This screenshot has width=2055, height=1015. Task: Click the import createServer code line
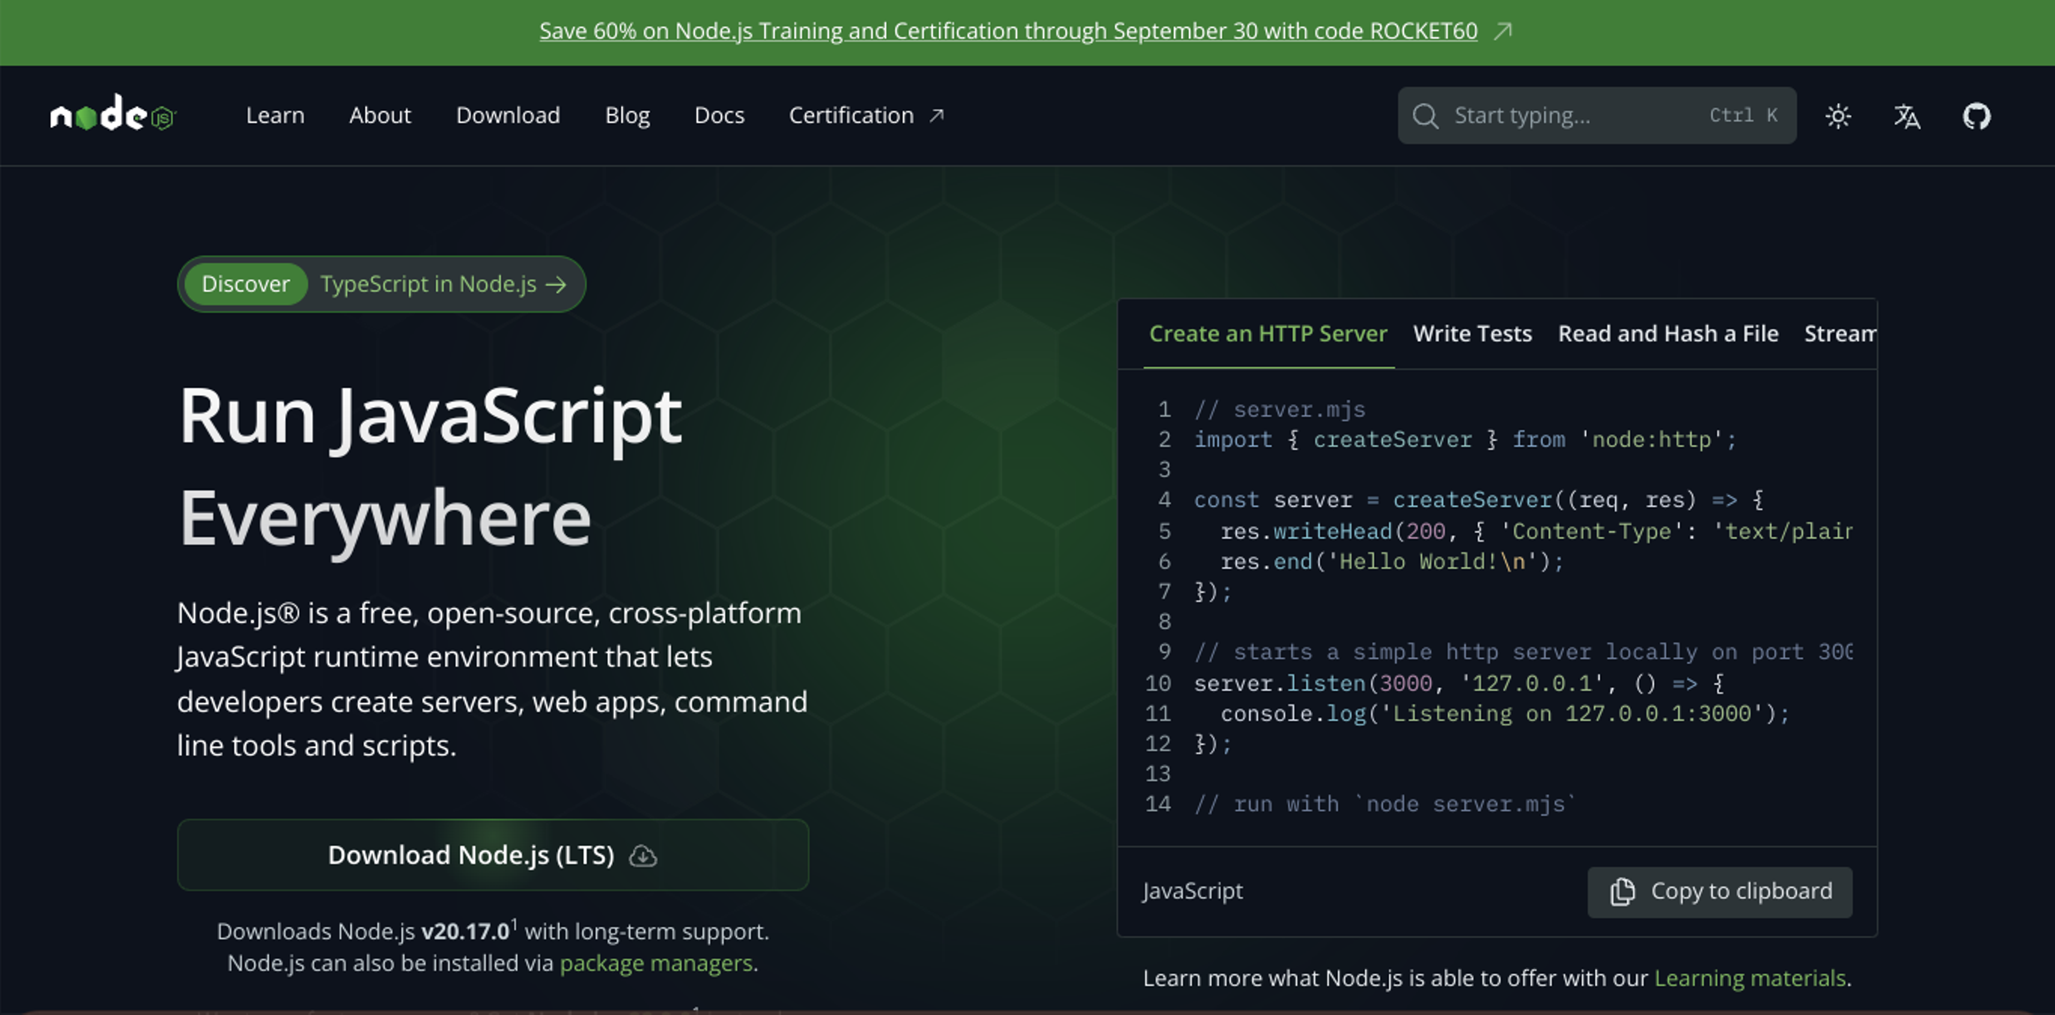point(1465,440)
